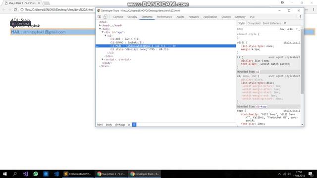Viewport: 317px width, 178px height.
Task: Open WhatsApp from the taskbar
Action: 36,174
